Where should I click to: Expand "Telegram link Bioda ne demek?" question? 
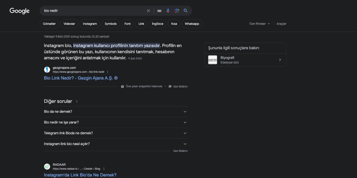tap(116, 133)
